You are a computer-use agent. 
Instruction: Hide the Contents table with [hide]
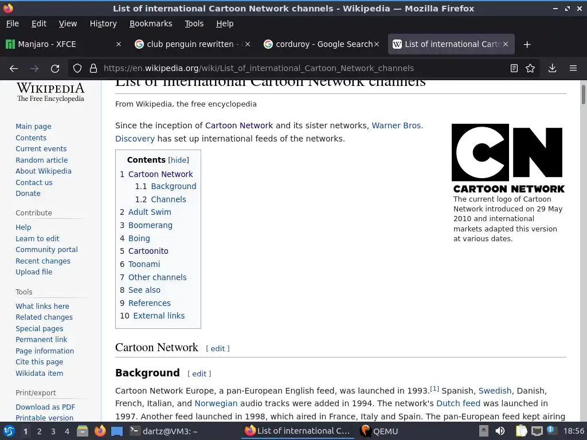tap(179, 160)
